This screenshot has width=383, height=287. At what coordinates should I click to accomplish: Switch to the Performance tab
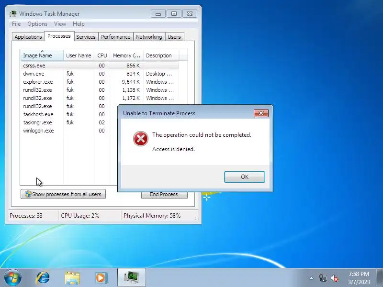click(115, 37)
